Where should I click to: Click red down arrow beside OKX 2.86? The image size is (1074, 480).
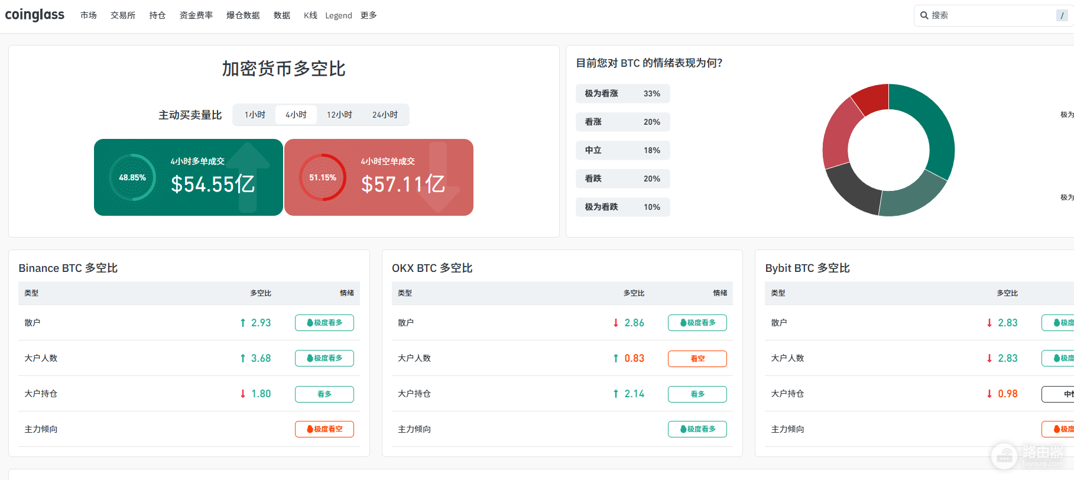pyautogui.click(x=616, y=323)
